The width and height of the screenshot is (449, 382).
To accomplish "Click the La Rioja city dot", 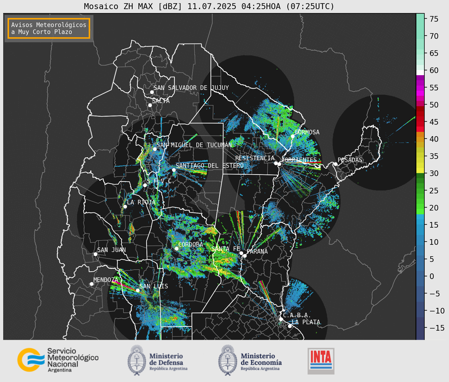I will (125, 207).
